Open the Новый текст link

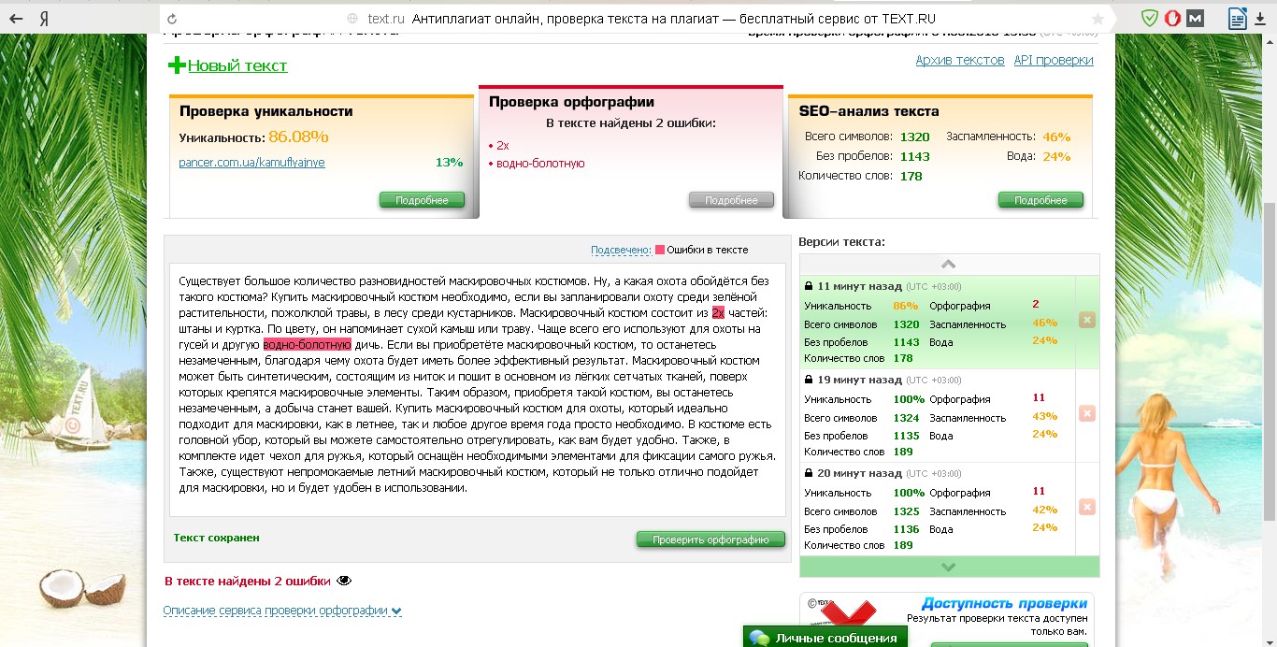pyautogui.click(x=237, y=65)
